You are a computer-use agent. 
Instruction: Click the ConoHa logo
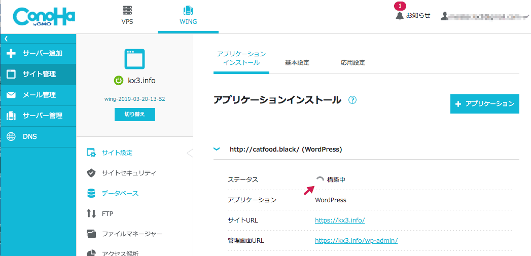[44, 17]
